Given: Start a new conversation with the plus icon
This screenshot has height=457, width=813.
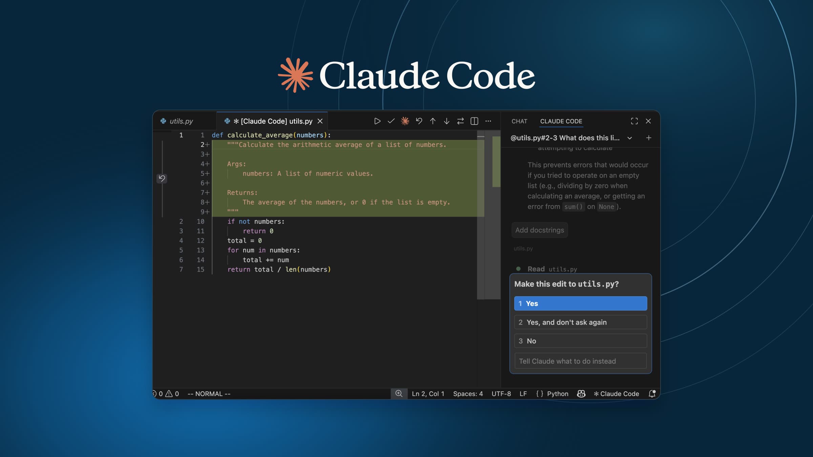Looking at the screenshot, I should click(x=648, y=138).
